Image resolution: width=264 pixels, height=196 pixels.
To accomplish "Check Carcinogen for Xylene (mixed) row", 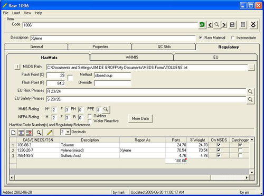I will (x=240, y=150).
